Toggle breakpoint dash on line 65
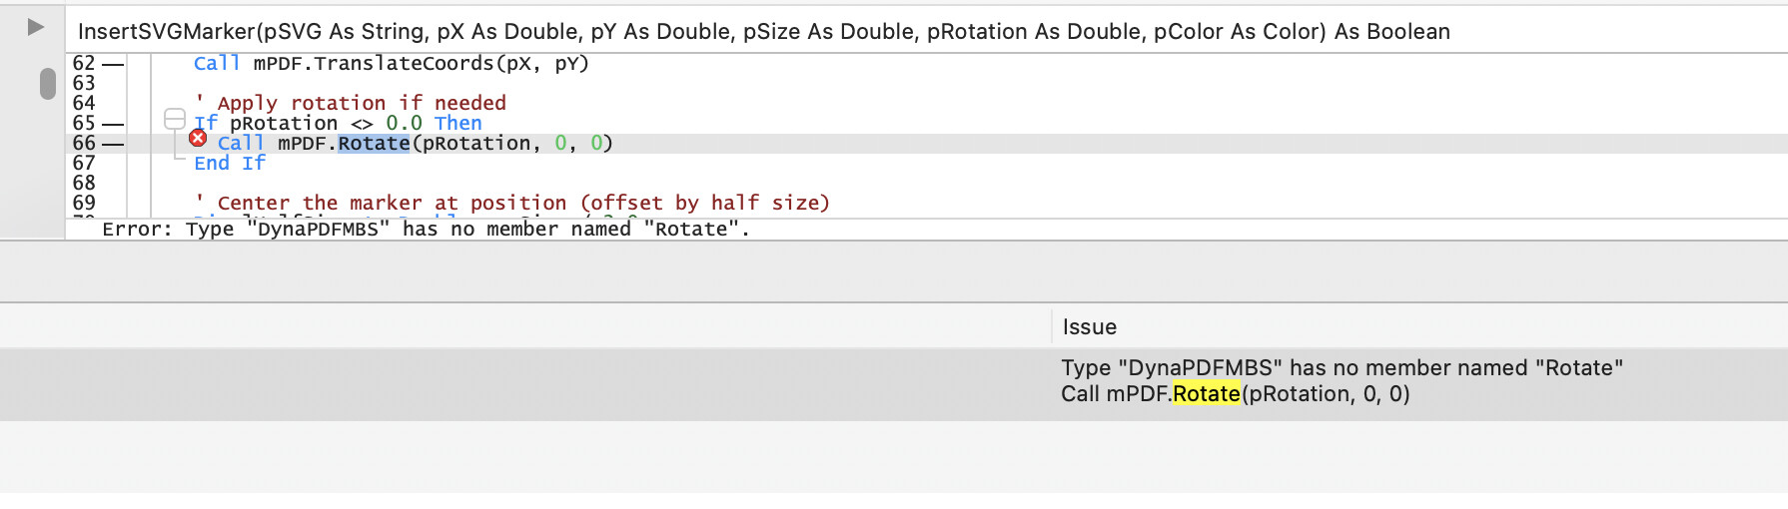 pyautogui.click(x=113, y=125)
